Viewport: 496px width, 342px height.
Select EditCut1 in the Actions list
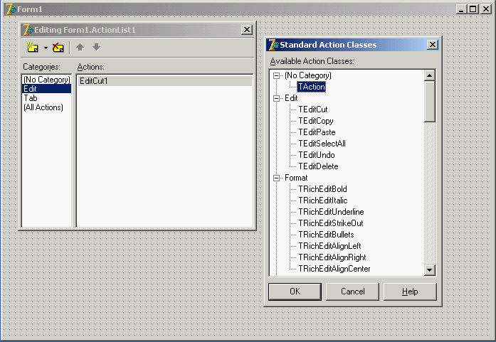pos(99,81)
